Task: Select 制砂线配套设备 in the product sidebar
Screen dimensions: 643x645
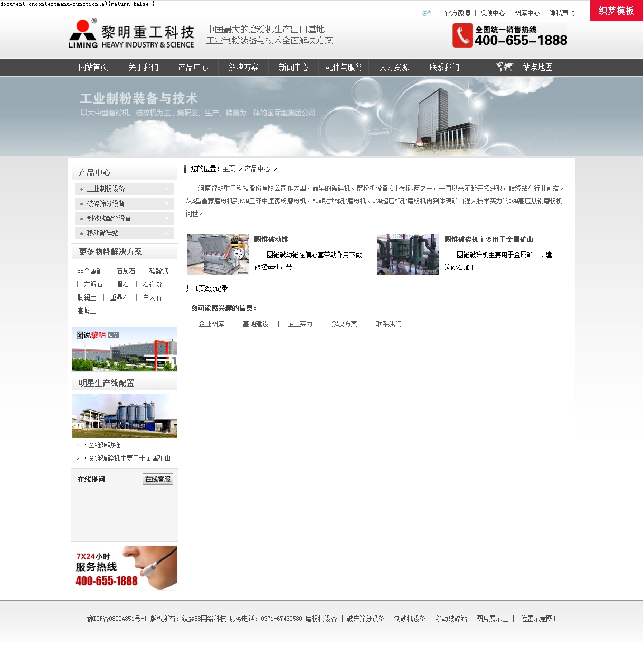Action: [109, 218]
